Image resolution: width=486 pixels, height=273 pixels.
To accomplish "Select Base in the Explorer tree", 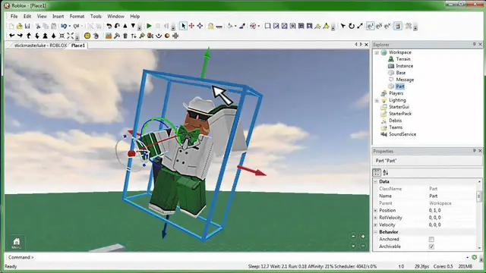I will [x=400, y=73].
